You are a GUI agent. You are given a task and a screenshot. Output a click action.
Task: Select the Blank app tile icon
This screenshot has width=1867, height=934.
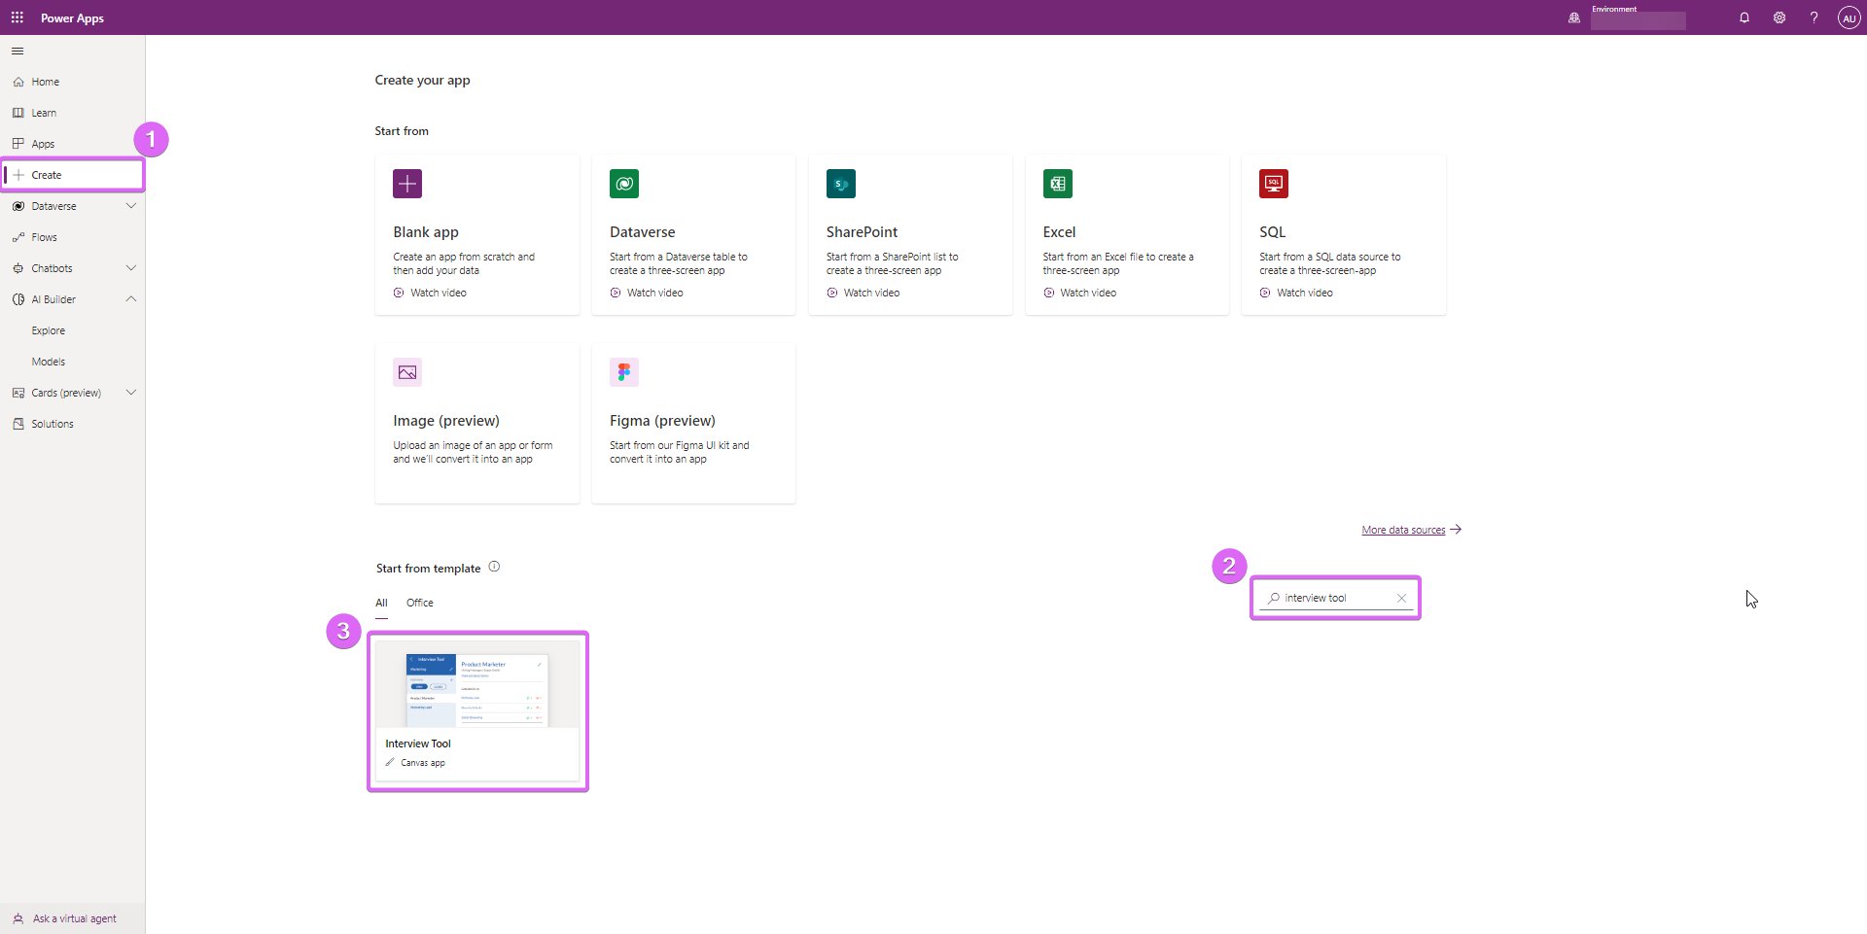coord(406,183)
